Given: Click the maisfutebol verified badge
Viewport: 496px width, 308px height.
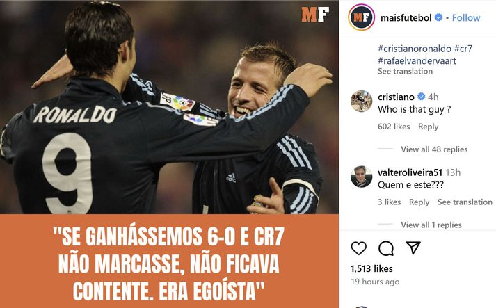Looking at the screenshot, I should click(x=439, y=17).
